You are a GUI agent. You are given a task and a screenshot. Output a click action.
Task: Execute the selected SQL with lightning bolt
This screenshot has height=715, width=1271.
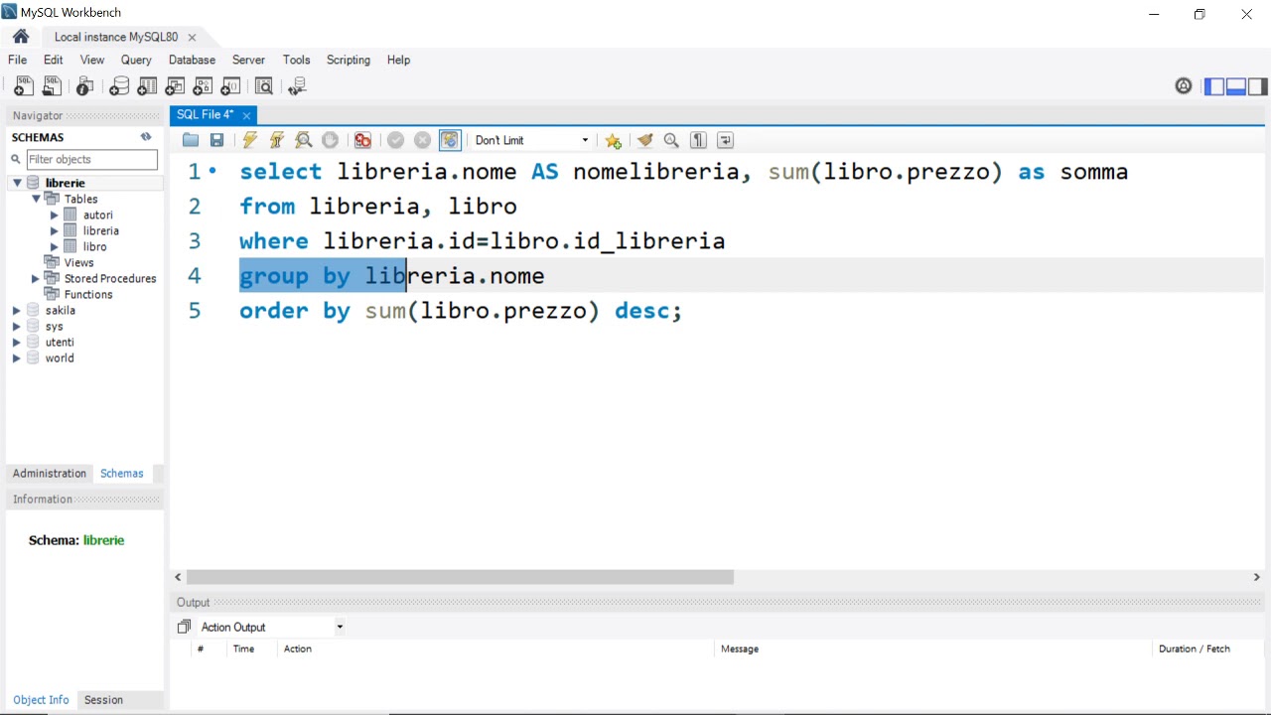249,140
